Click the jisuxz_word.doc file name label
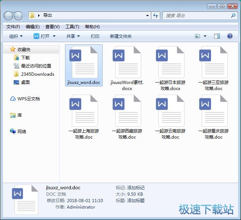The height and width of the screenshot is (220, 241). pyautogui.click(x=84, y=82)
